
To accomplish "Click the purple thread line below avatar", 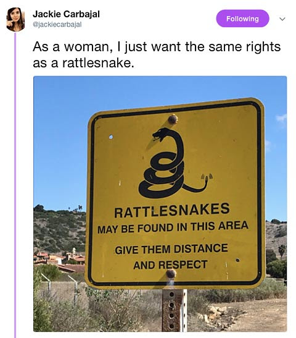I will 15,185.
